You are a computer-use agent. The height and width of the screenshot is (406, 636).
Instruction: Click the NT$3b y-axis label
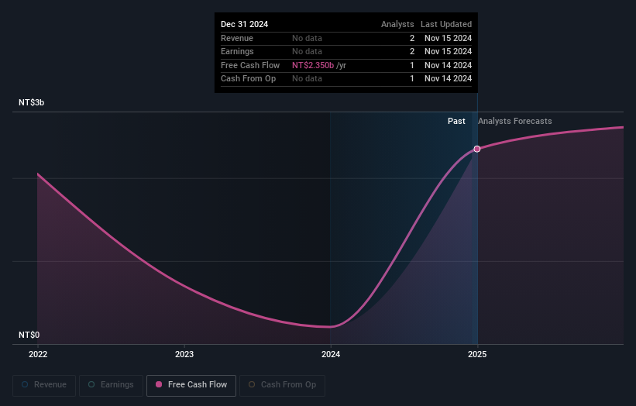[31, 102]
